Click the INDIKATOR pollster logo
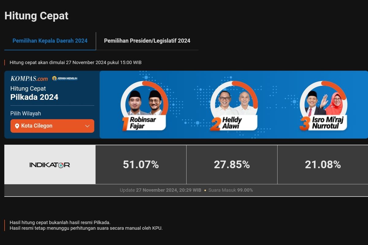The width and height of the screenshot is (368, 245). coord(50,165)
